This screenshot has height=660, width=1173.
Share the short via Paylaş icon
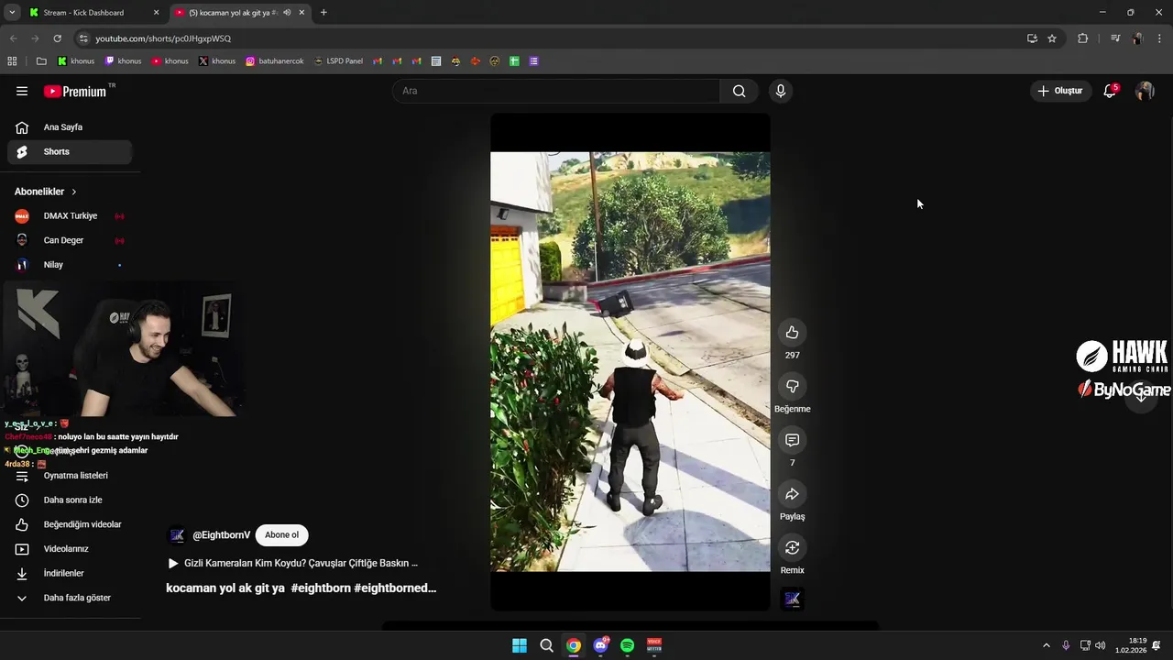[792, 495]
